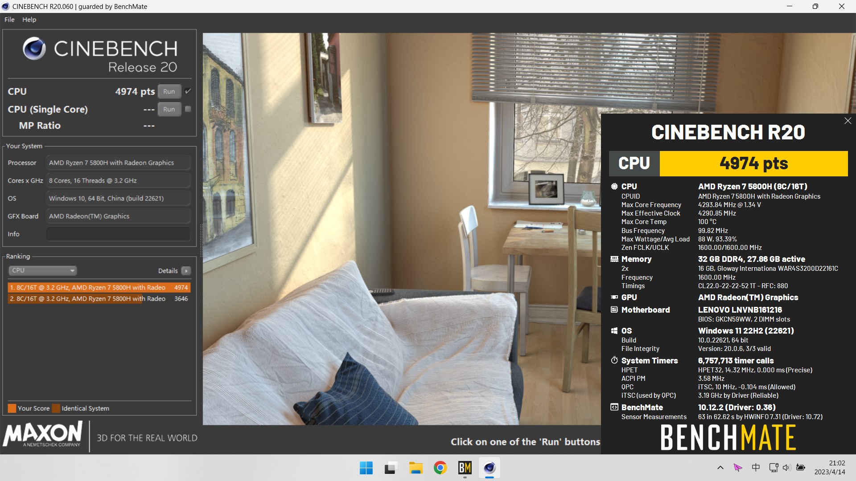Enable the CPU Single Core checkbox
The width and height of the screenshot is (856, 481).
pyautogui.click(x=188, y=109)
